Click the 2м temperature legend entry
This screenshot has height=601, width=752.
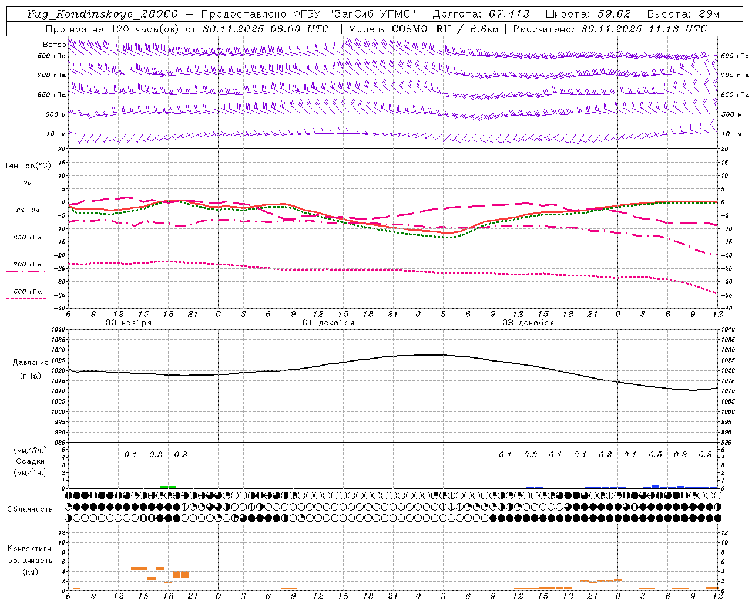pos(28,184)
